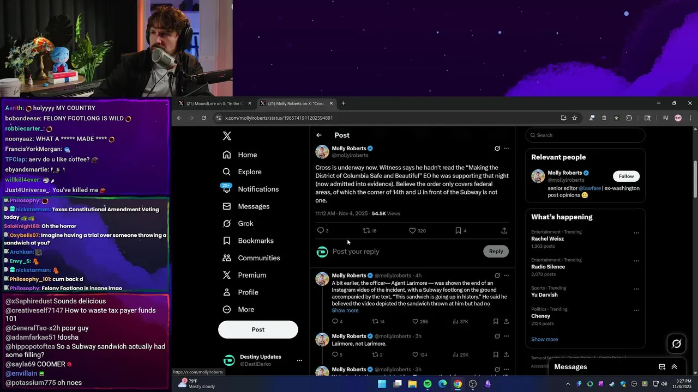Click the browser reload button
The image size is (698, 392).
tap(204, 118)
